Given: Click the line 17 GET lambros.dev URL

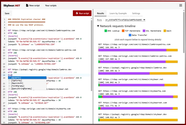Looking at the screenshot, I should pyautogui.click(x=42, y=69).
